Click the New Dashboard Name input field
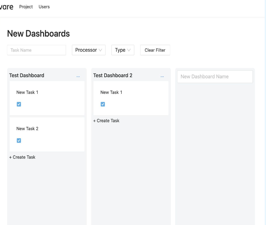This screenshot has width=266, height=225. click(215, 77)
